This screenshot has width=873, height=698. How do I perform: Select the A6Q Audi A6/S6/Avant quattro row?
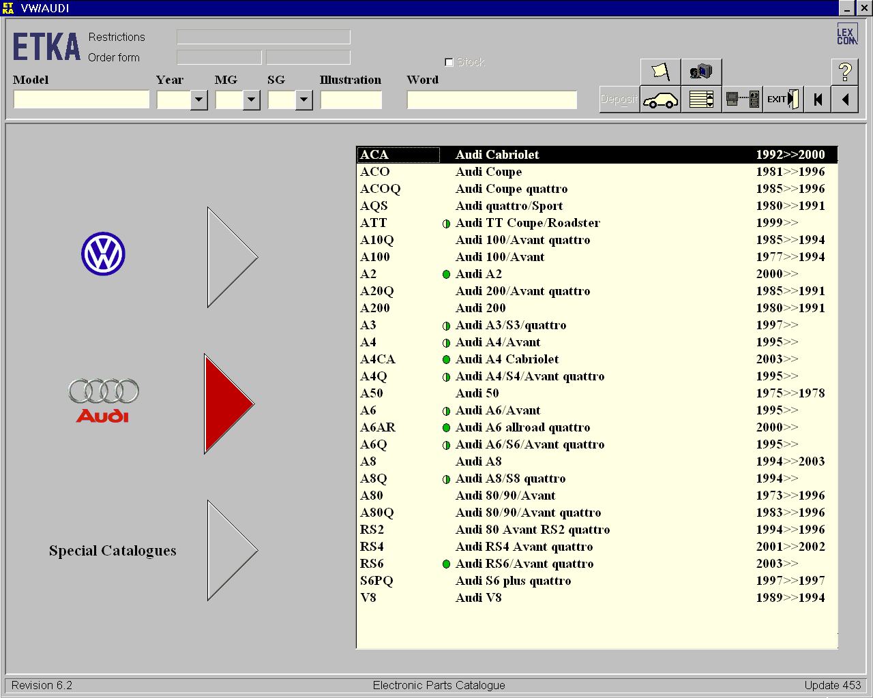(597, 444)
